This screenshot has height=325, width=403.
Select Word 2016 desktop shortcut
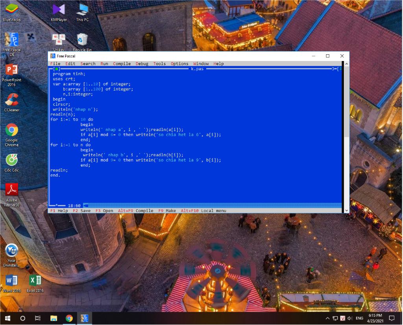coord(11,284)
